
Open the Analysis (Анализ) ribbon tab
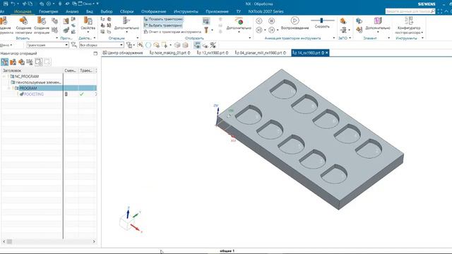(72, 11)
